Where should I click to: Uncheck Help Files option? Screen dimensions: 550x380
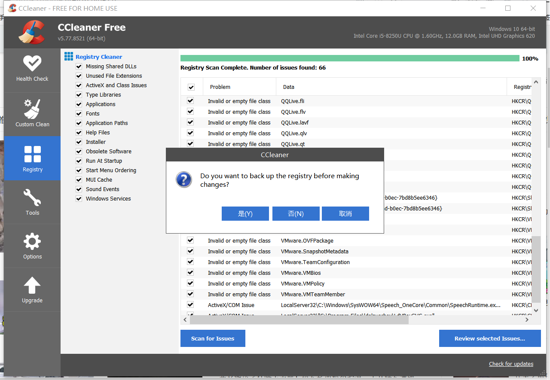point(79,133)
